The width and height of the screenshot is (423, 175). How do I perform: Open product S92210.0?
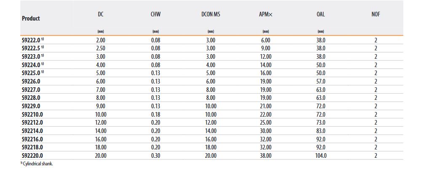pos(32,114)
